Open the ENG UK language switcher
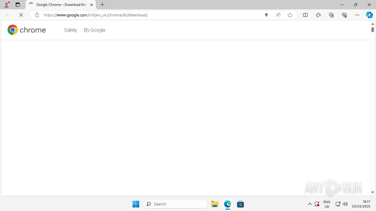This screenshot has height=211, width=376. 327,204
